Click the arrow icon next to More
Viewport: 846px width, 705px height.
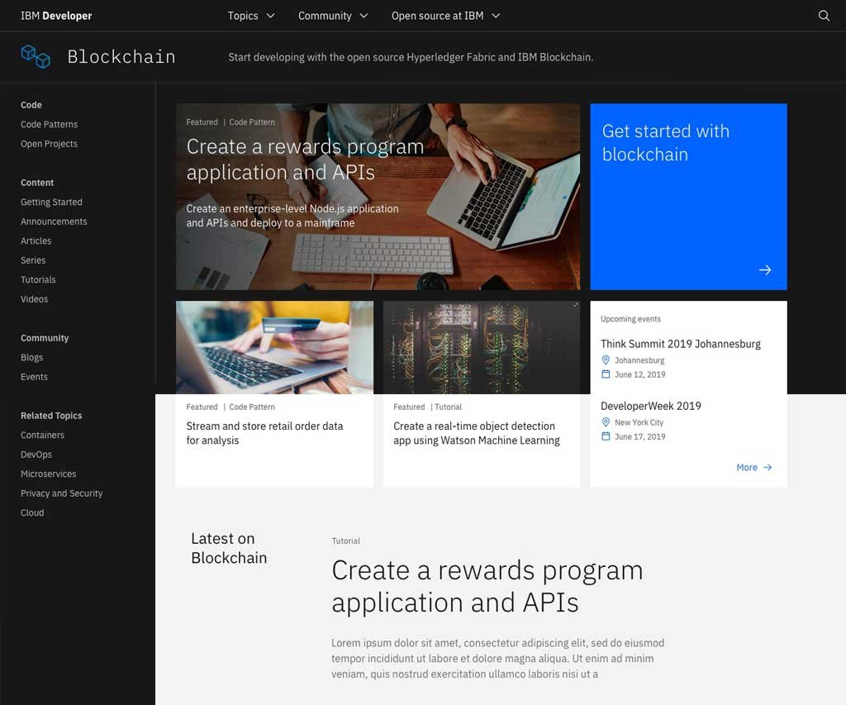(768, 468)
